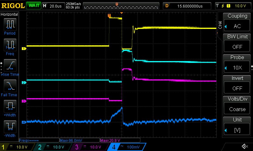Click the muted speaker icon

245,146
